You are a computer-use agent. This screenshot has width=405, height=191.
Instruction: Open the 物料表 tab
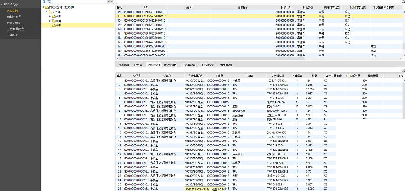pyautogui.click(x=139, y=65)
